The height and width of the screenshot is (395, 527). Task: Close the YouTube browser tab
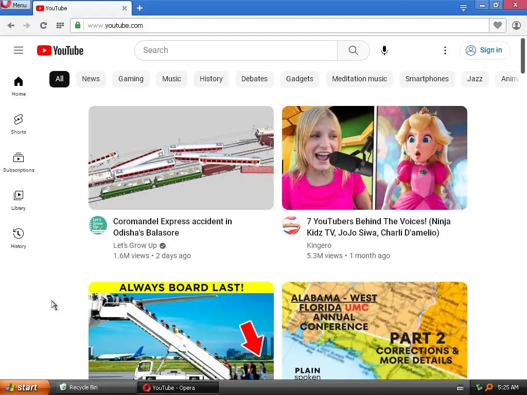point(125,8)
